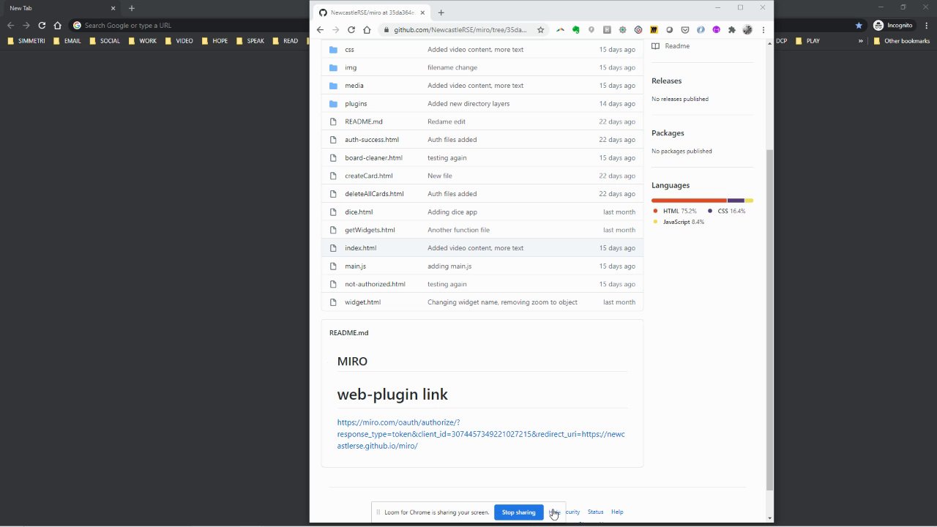Open the SOCIAL bookmark folder
Viewport: 937px width, 527px height.
point(104,41)
